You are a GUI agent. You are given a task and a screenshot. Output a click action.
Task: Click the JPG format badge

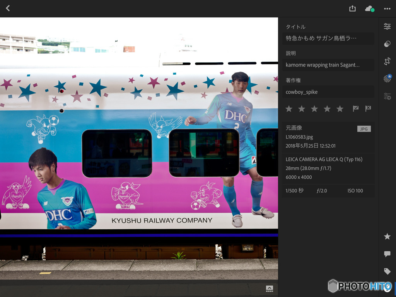364,129
